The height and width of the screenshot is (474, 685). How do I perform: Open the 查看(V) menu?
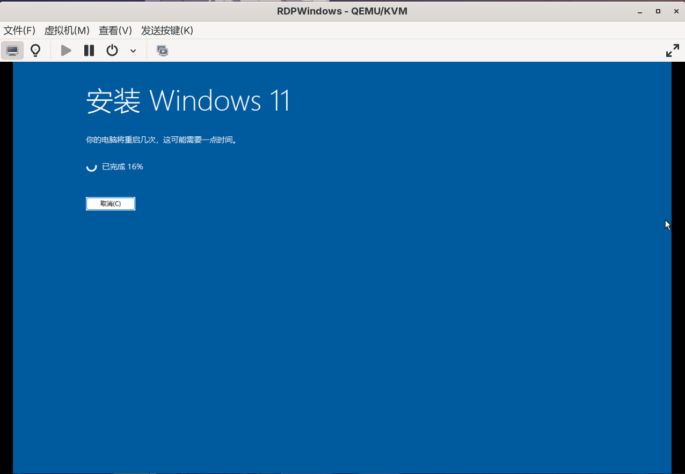click(115, 31)
